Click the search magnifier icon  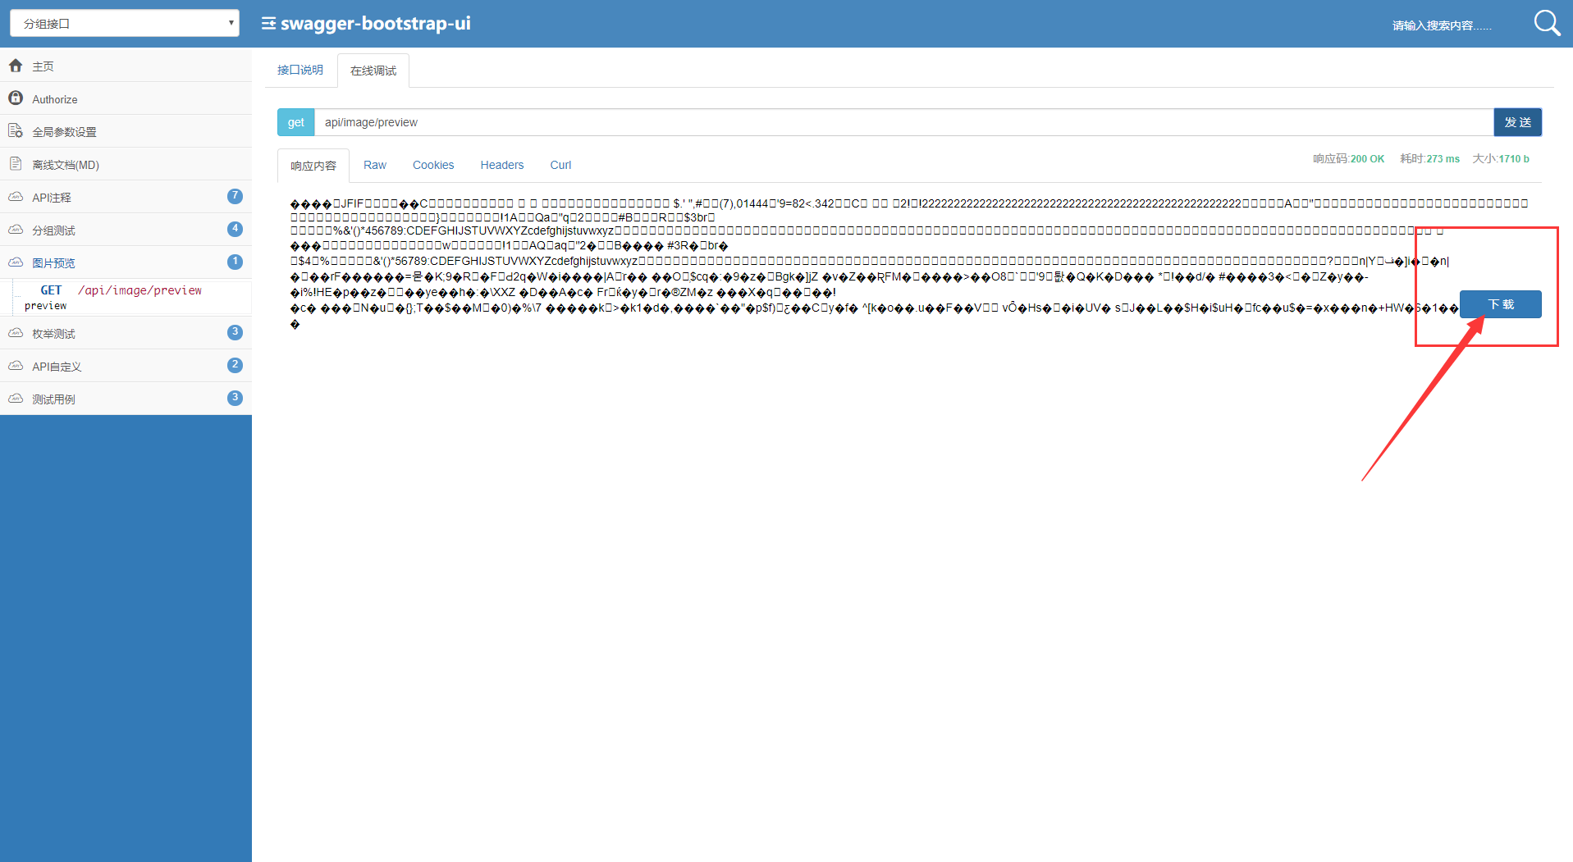(1546, 23)
